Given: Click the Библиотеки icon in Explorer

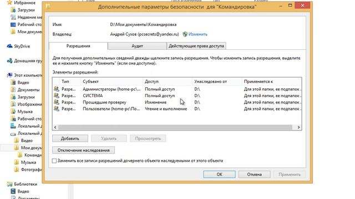Looking at the screenshot, I should (9, 184).
